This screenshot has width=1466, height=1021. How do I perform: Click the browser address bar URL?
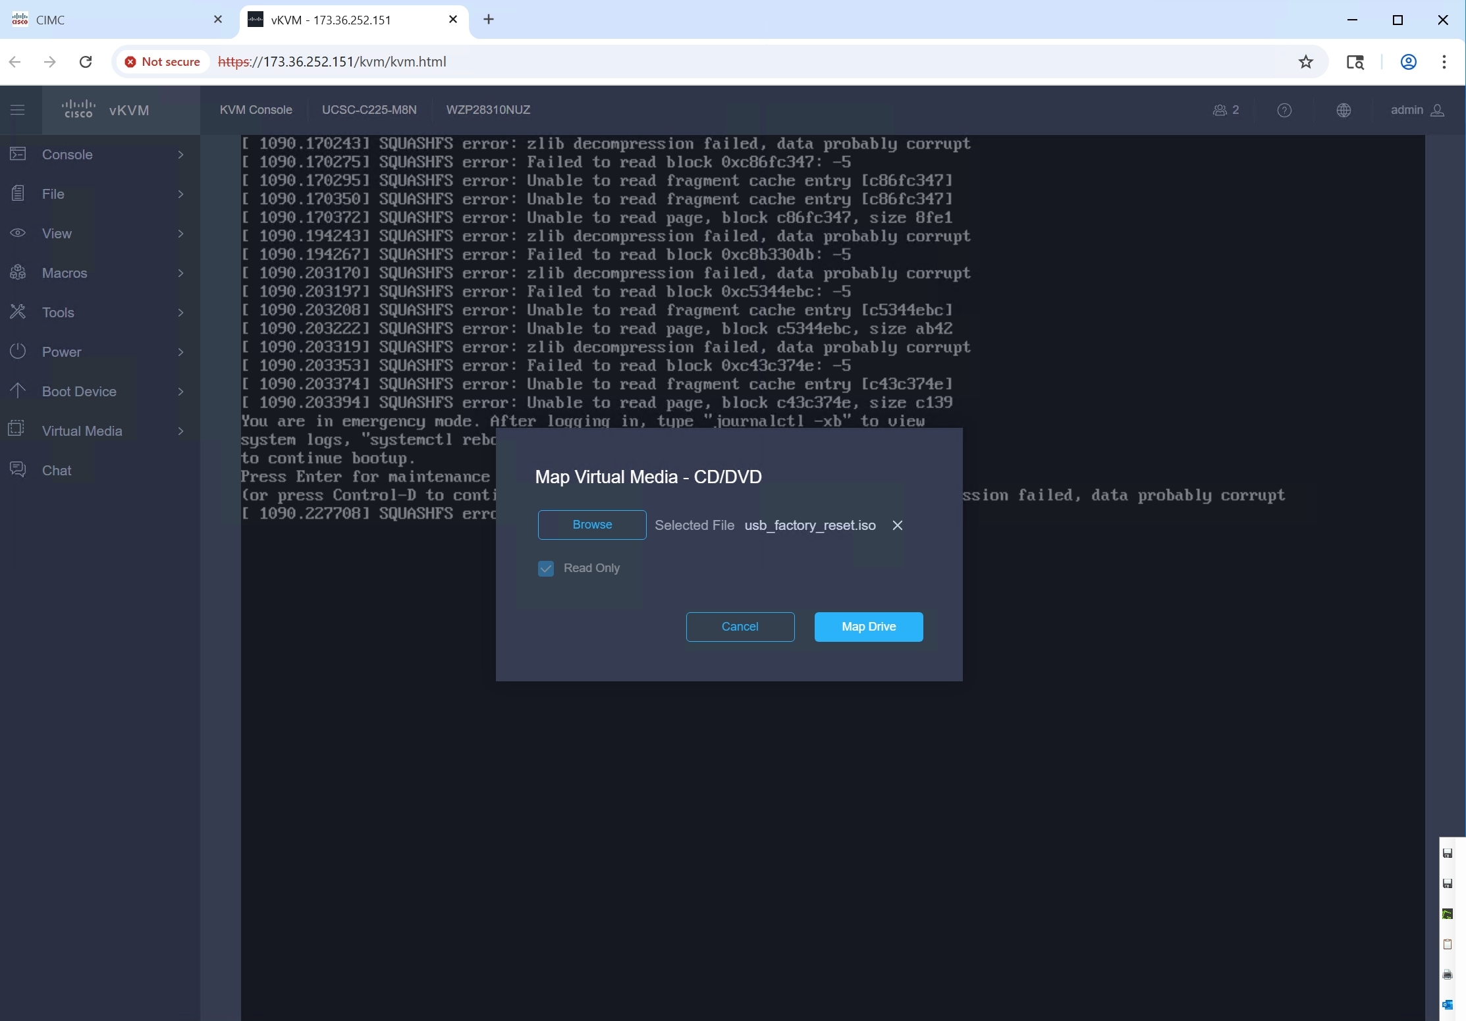pos(332,62)
